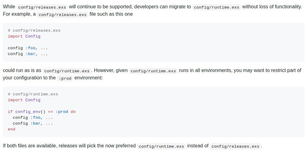This screenshot has width=306, height=152.
Task: Click the unindented 'config :bar' line in the first code block
Action: [28, 54]
